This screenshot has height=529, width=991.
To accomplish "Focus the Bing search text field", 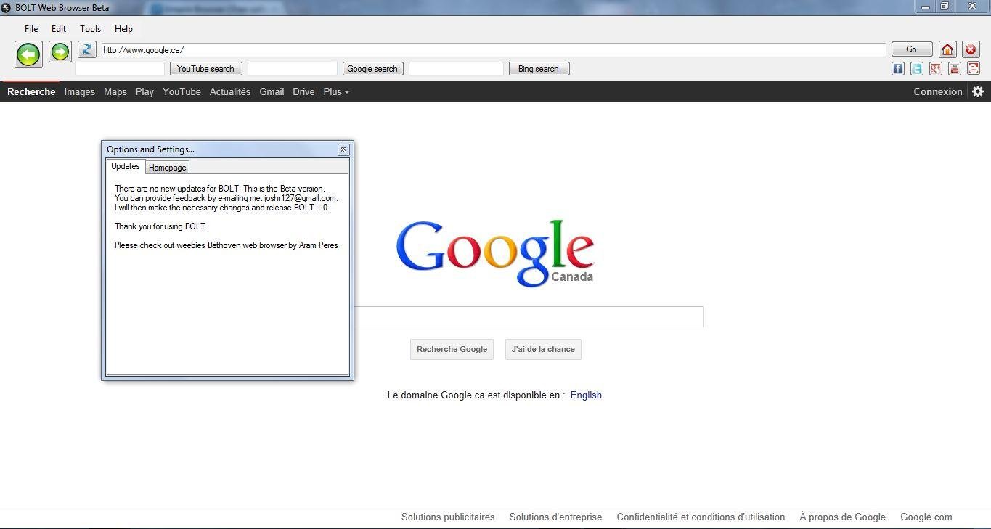I will (x=456, y=69).
